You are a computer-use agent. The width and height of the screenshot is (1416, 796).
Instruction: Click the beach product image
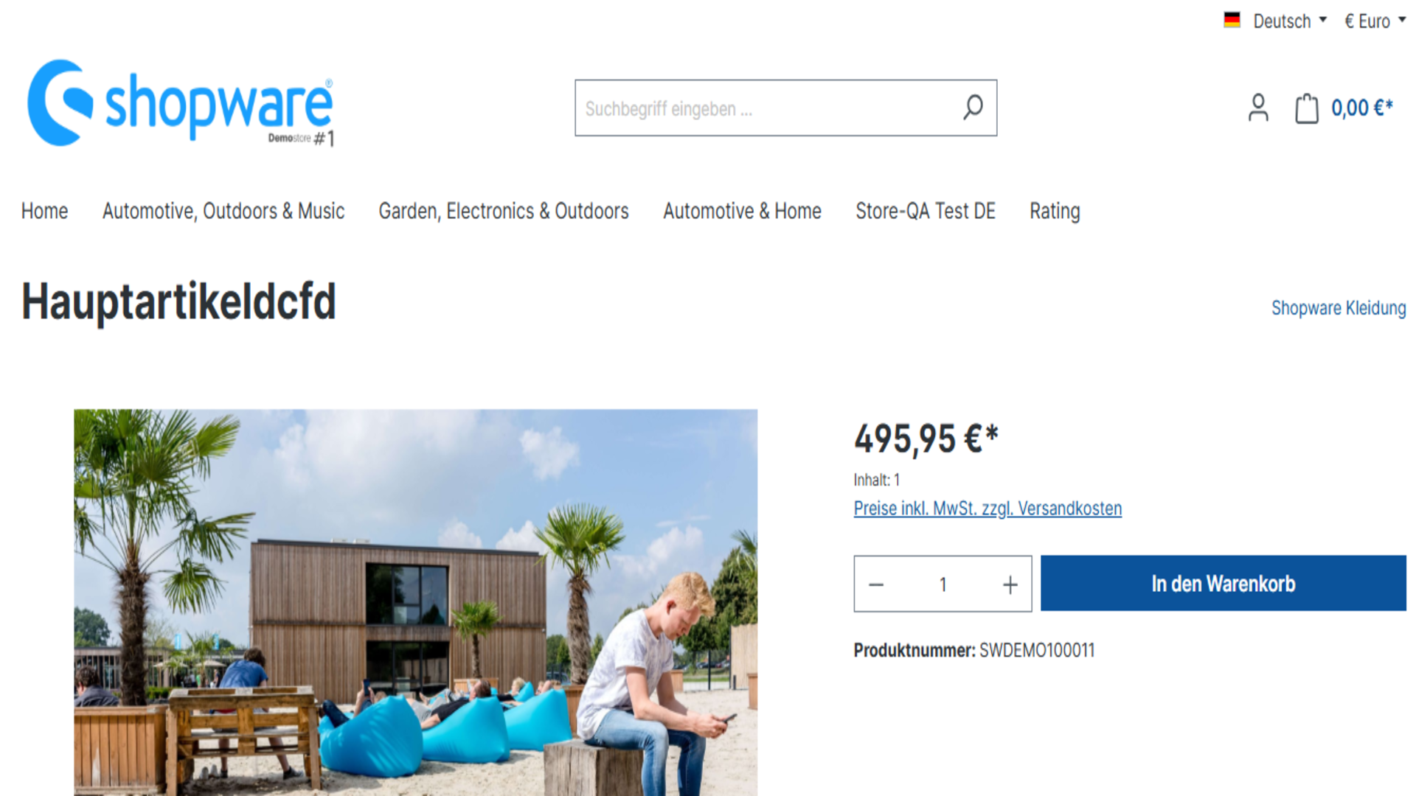415,602
